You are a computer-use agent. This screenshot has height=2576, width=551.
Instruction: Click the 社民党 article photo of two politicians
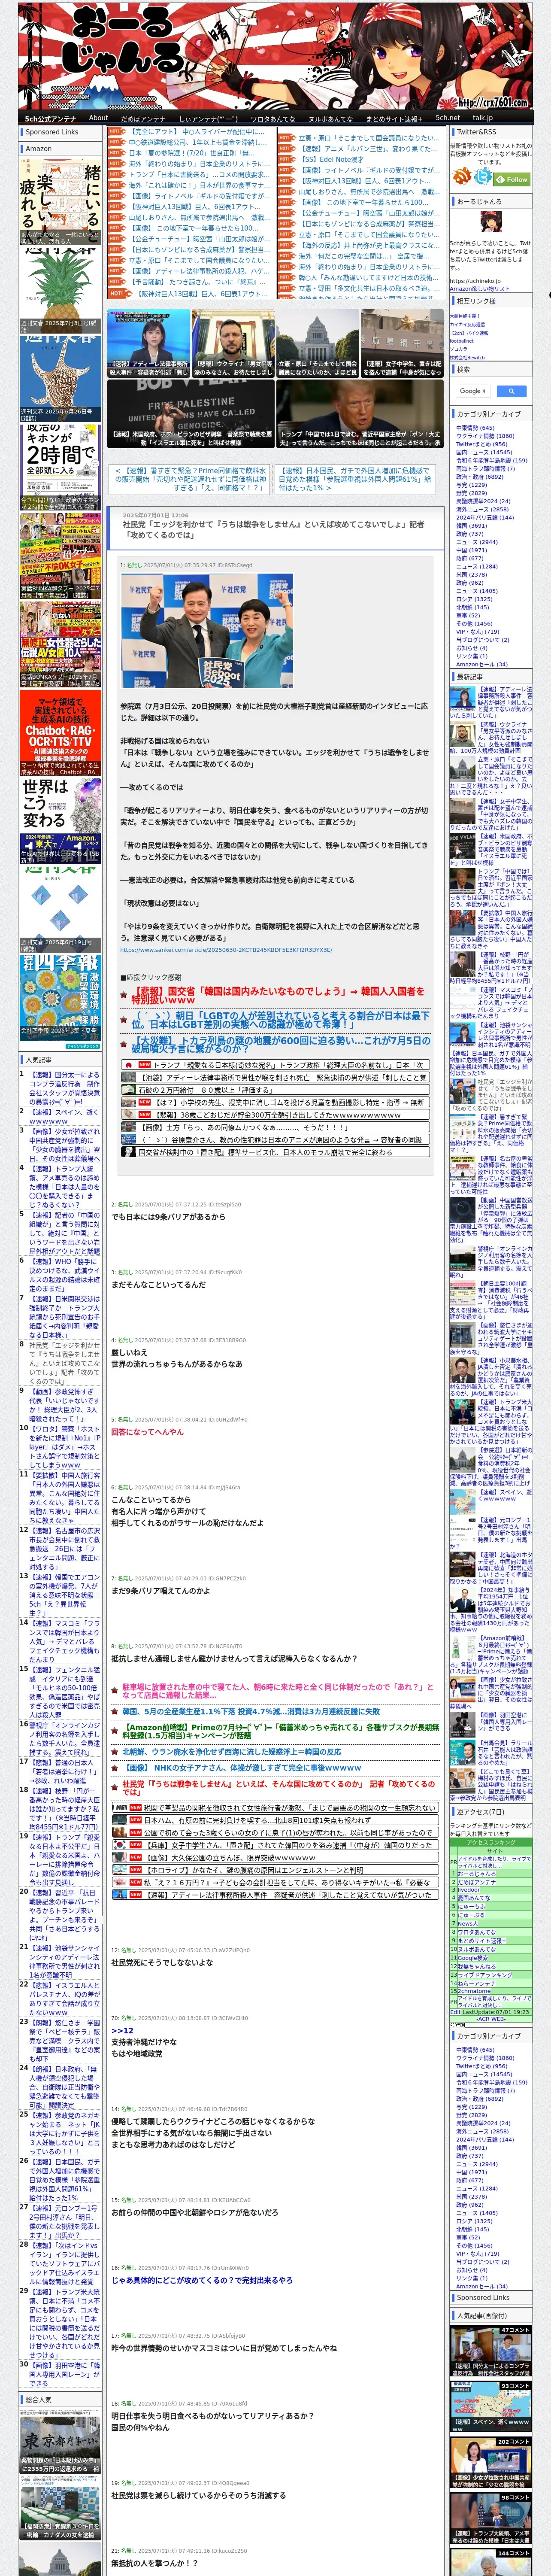(207, 630)
